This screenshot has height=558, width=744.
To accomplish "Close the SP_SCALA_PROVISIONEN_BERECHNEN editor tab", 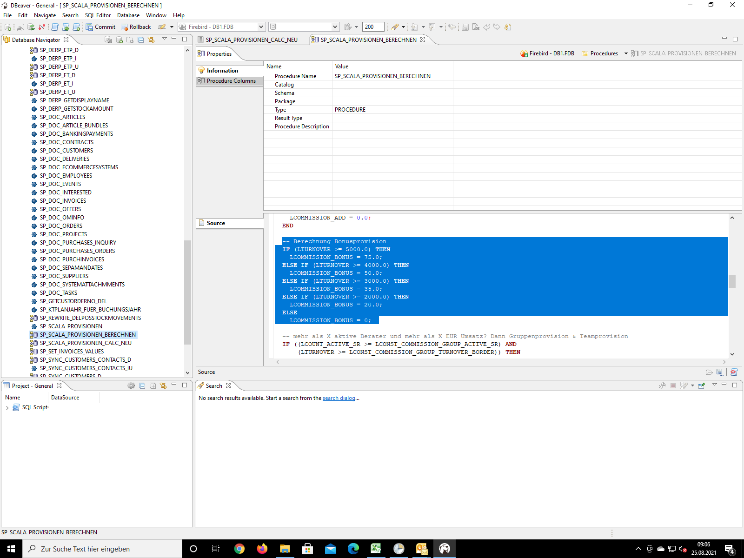I will click(423, 40).
